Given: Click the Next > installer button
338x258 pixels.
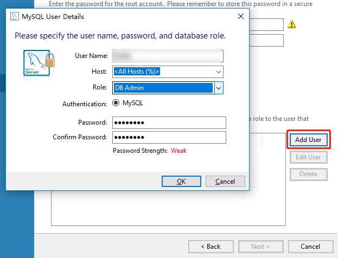Looking at the screenshot, I should 260,247.
